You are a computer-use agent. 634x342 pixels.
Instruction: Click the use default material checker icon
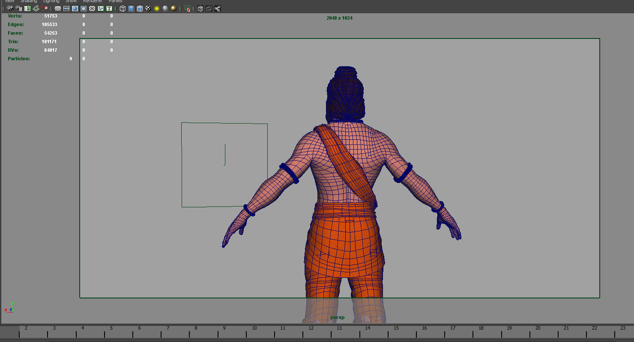(148, 9)
